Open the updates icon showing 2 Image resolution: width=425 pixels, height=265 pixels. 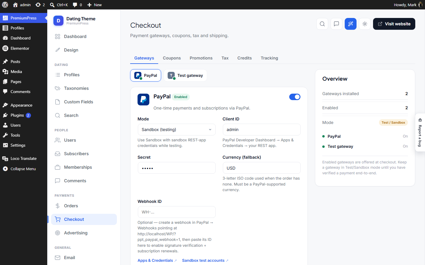coord(40,5)
